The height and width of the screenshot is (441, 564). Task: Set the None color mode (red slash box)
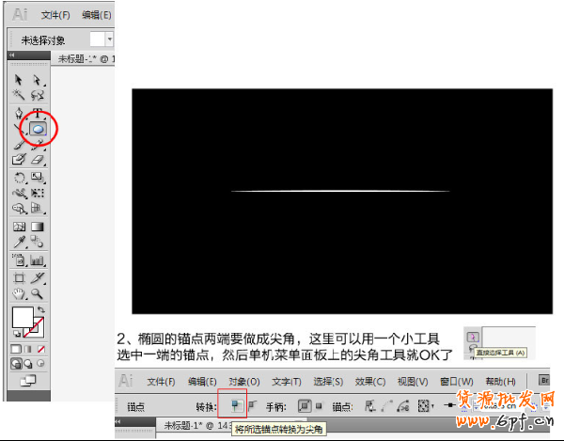[x=42, y=349]
